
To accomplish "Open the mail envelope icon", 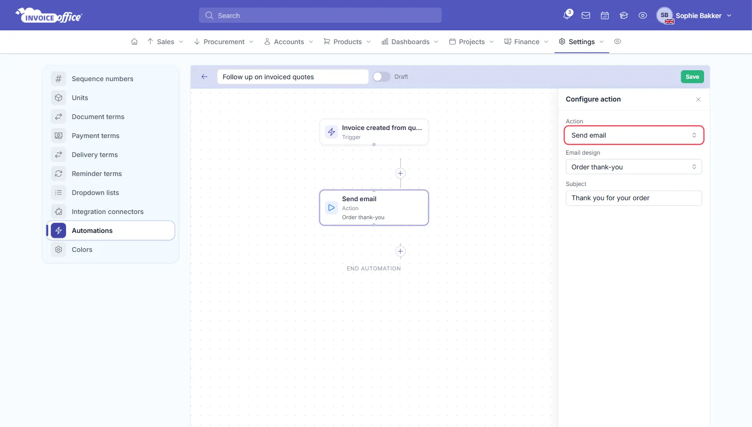I will tap(586, 16).
